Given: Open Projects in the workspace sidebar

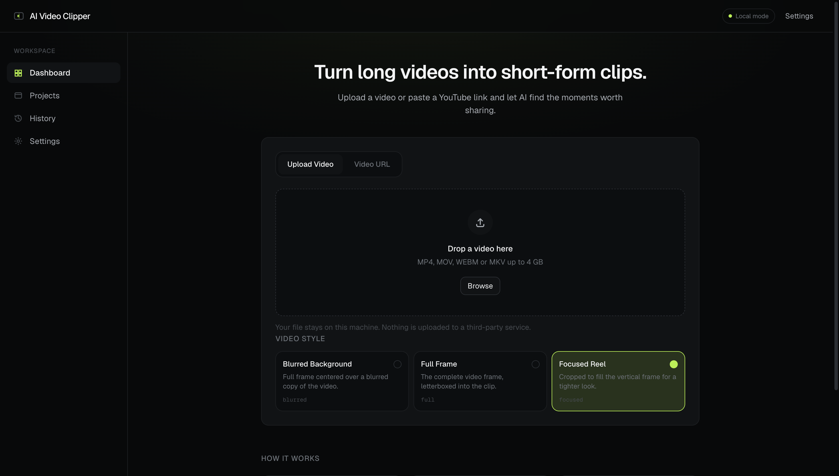Looking at the screenshot, I should click(x=63, y=95).
